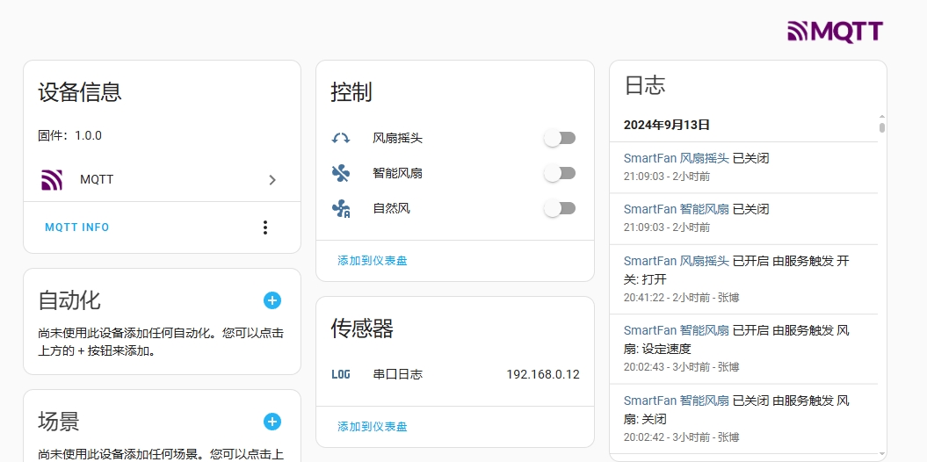Toggle the 风扇摇头 switch
The image size is (927, 462).
tap(560, 138)
